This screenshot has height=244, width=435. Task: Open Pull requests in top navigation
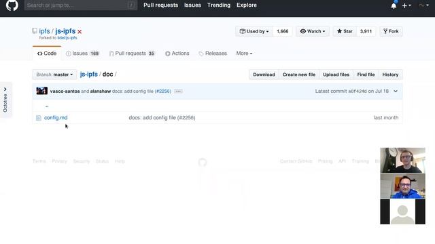pyautogui.click(x=160, y=5)
